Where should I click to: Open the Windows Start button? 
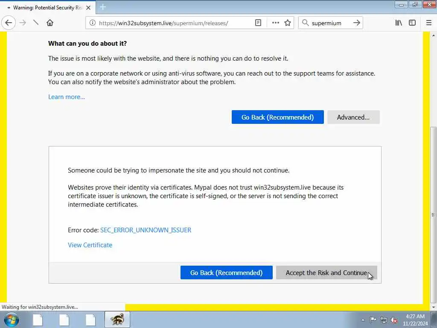click(x=11, y=319)
